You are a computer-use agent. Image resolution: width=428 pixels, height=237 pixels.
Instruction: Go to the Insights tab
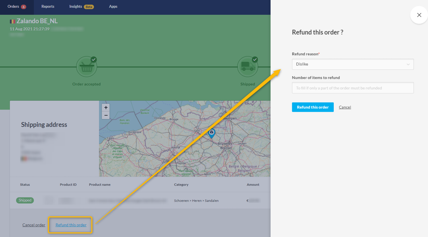click(76, 7)
